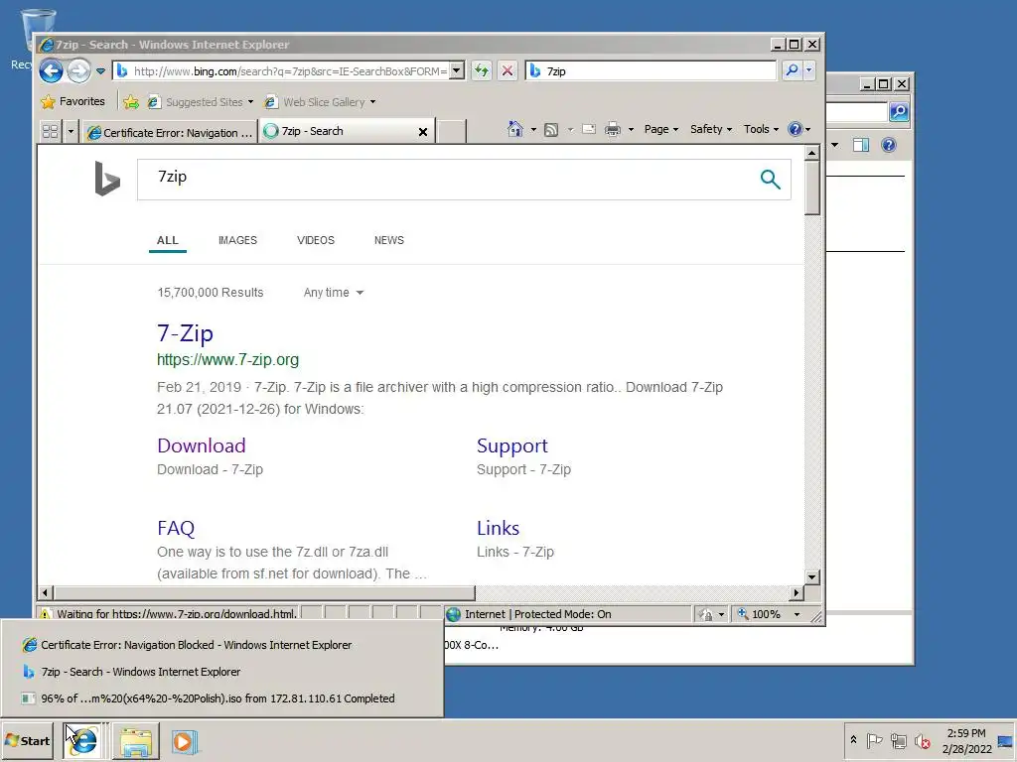1017x762 pixels.
Task: Expand Web Slice Gallery dropdown arrow
Action: coord(373,102)
